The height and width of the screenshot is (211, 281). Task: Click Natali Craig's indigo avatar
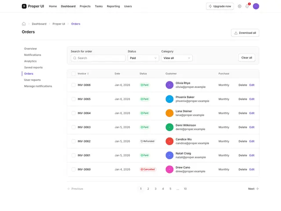[x=169, y=155]
